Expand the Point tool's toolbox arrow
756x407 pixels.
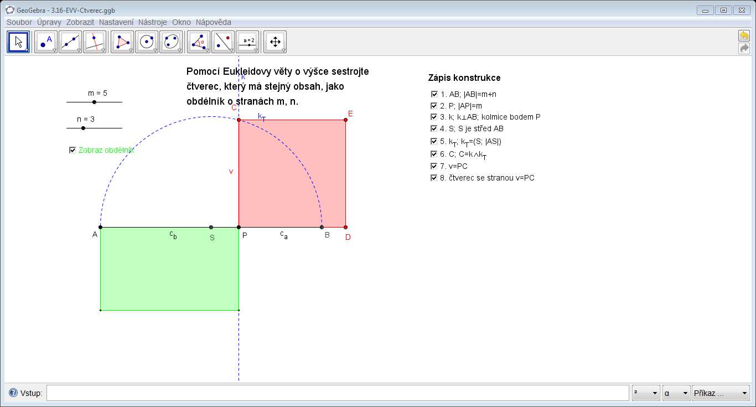(55, 50)
